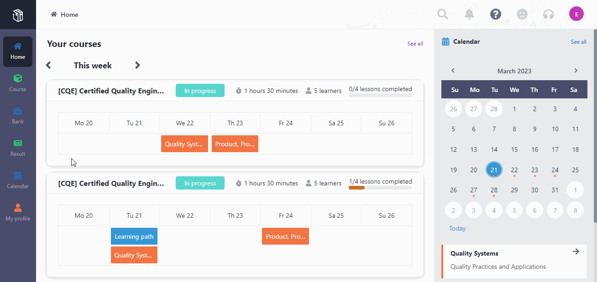Viewport: 597px width, 282px height.
Task: Click the 1/4 lessons completed progress bar
Action: [380, 187]
